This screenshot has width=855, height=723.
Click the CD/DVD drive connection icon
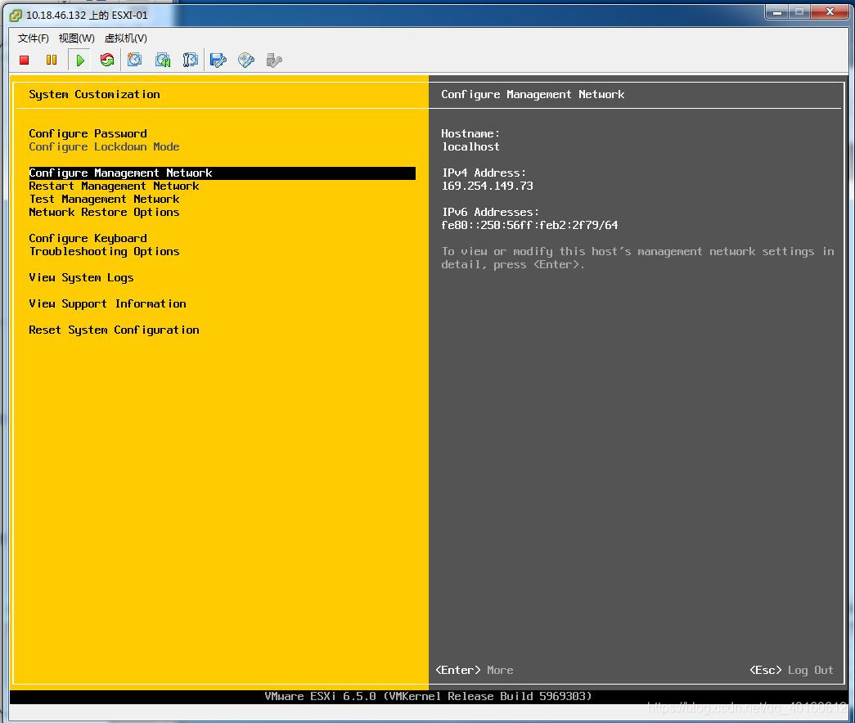tap(246, 60)
